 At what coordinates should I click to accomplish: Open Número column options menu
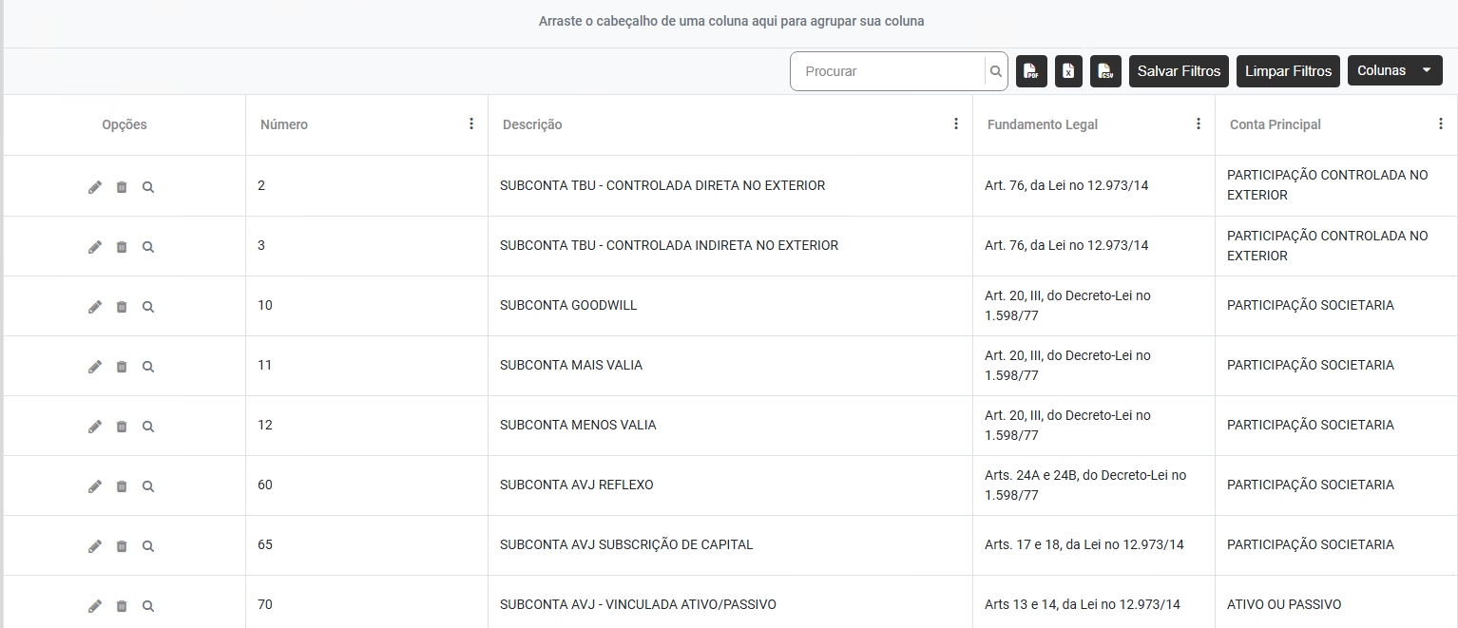click(471, 124)
